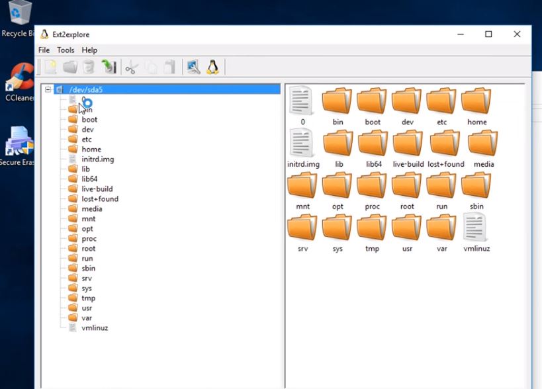Image resolution: width=542 pixels, height=389 pixels.
Task: Select lib64 in the left tree
Action: pyautogui.click(x=89, y=179)
